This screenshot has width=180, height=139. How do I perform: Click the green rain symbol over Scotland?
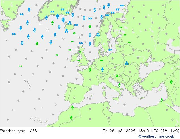click(80, 52)
